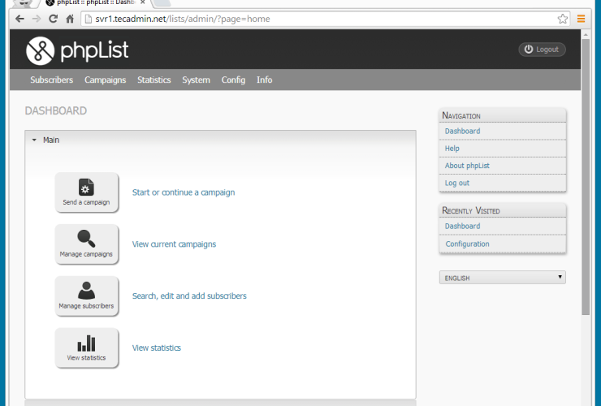Image resolution: width=601 pixels, height=406 pixels.
Task: Open the Campaigns menu
Action: click(x=105, y=80)
